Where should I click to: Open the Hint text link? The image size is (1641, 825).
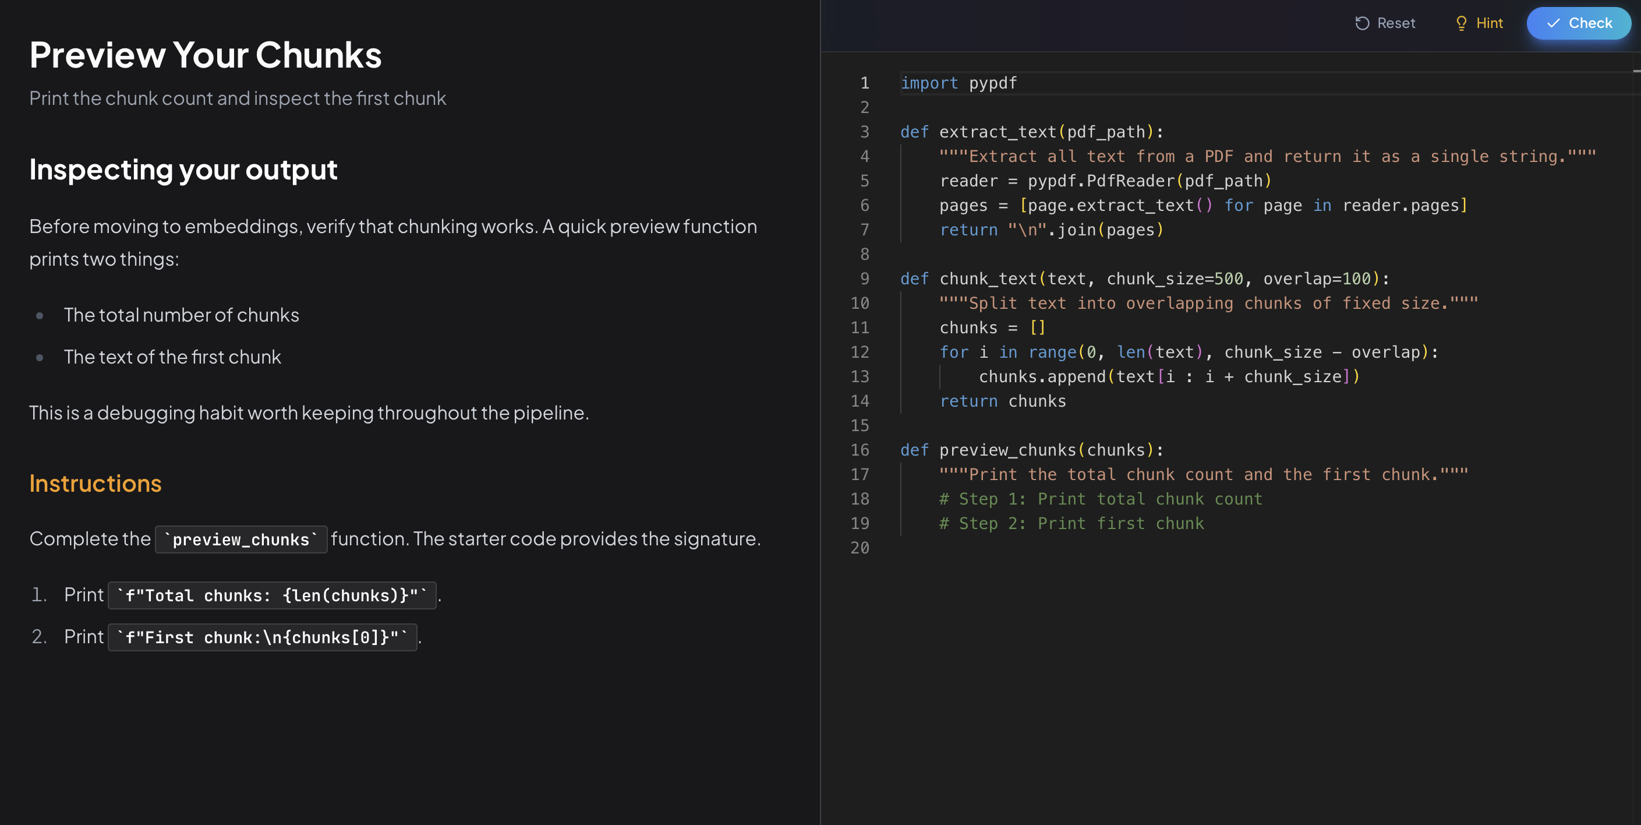(1490, 23)
